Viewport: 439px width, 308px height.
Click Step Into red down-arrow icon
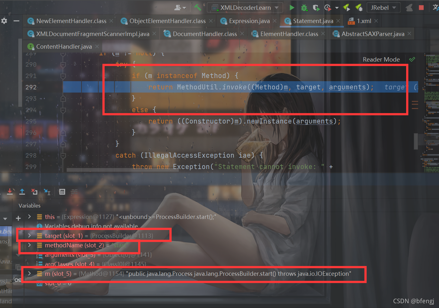[x=10, y=191]
